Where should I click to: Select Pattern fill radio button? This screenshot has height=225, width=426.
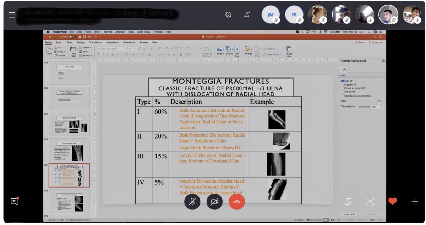pyautogui.click(x=342, y=92)
